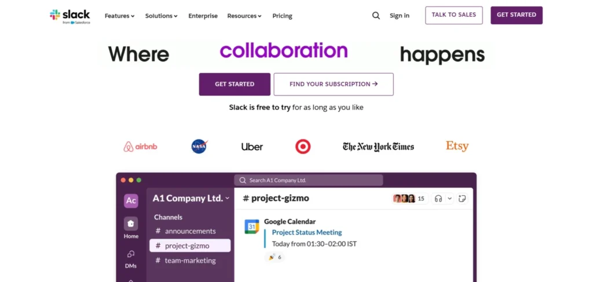Open huddle options chevron beside headphones

(x=449, y=199)
